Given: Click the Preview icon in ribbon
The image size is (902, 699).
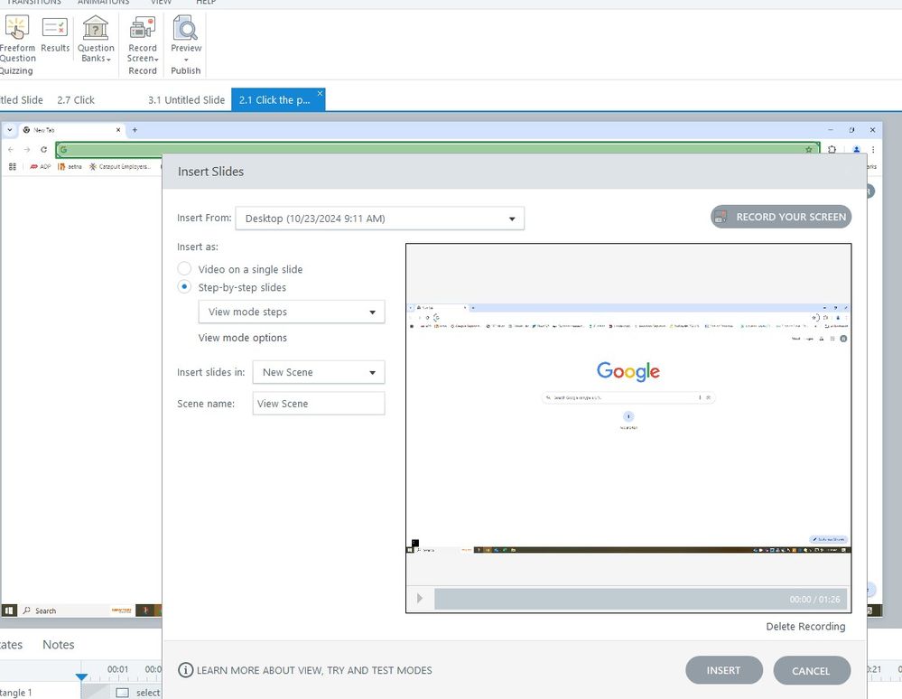Looking at the screenshot, I should (x=186, y=28).
